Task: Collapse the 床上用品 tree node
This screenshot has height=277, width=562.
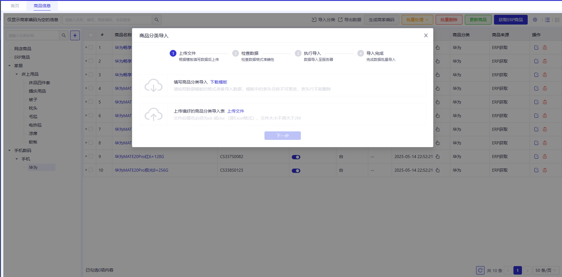Action: coord(17,74)
